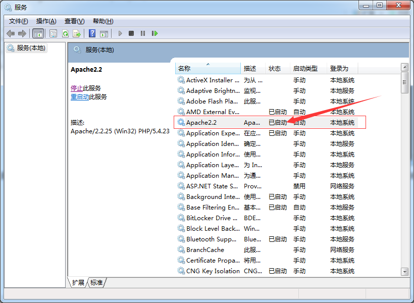This screenshot has width=414, height=303.
Task: Switch to the 标准 tab
Action: (x=96, y=283)
